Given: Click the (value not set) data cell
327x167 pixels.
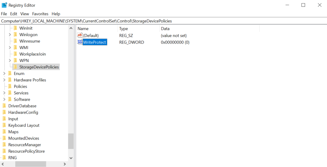Looking at the screenshot, I should pos(174,36).
